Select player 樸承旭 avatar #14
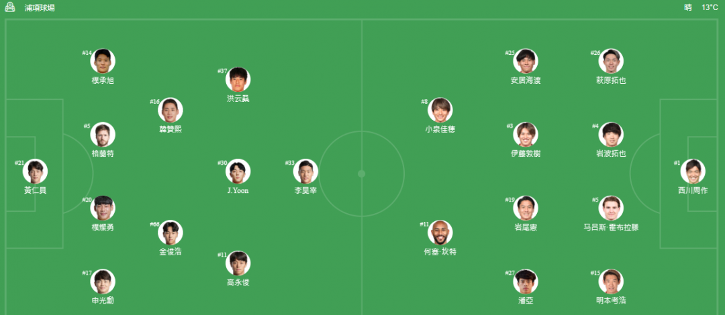This screenshot has width=725, height=315. (103, 61)
